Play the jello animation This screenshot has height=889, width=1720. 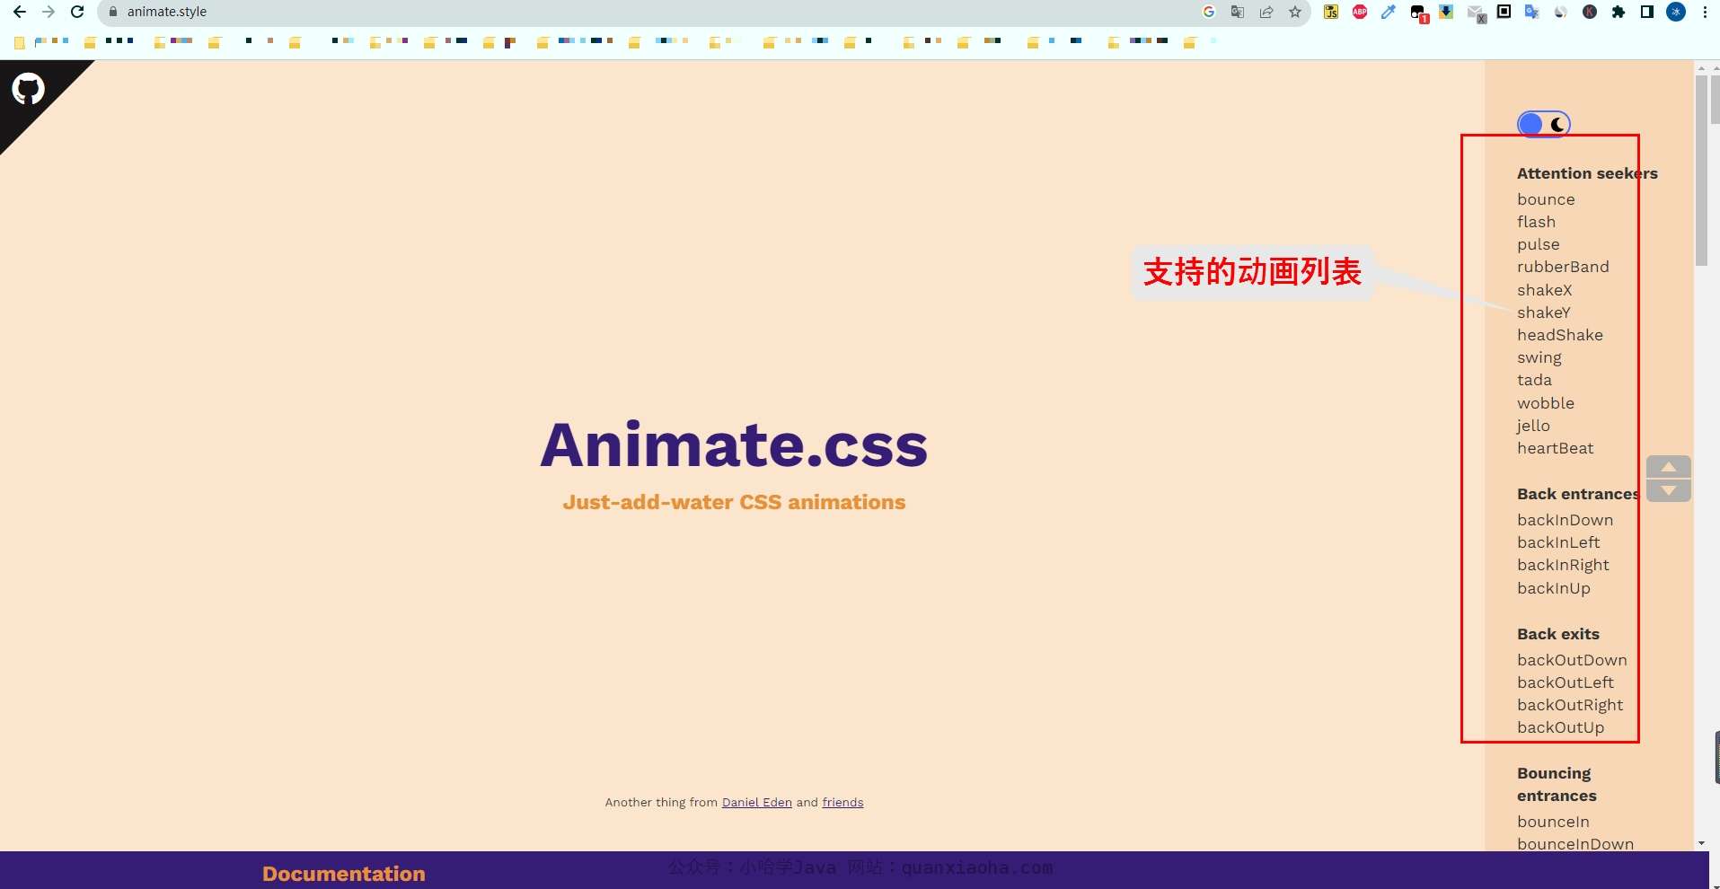(x=1533, y=426)
